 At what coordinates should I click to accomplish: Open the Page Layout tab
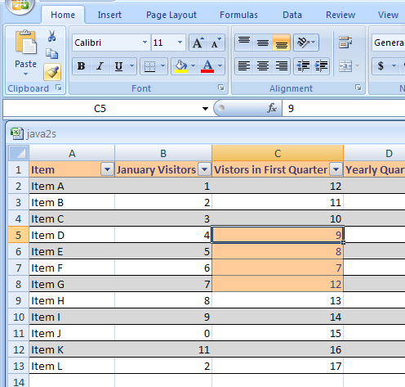click(171, 15)
